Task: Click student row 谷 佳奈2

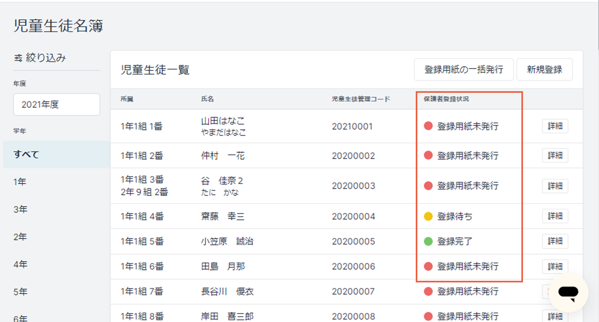Action: [x=347, y=186]
